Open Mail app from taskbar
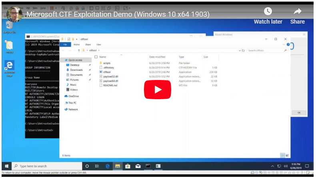Viewport: 316px width, 178px height. tap(138, 166)
